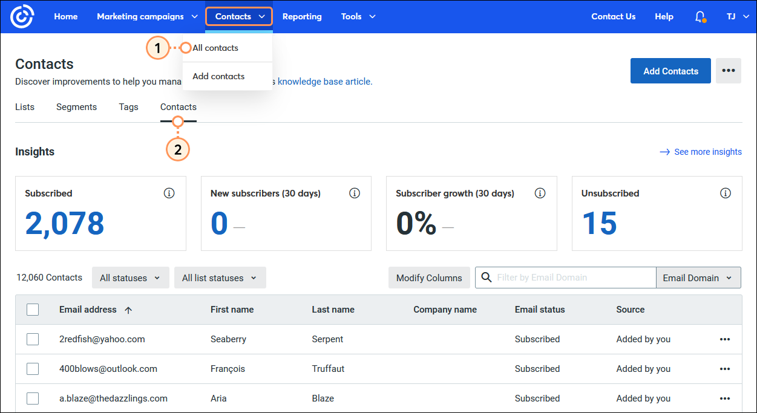Show info for Subscriber growth (30 days)

coord(540,193)
